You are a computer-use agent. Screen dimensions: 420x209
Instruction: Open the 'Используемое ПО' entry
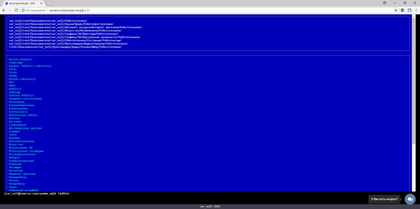(21, 148)
